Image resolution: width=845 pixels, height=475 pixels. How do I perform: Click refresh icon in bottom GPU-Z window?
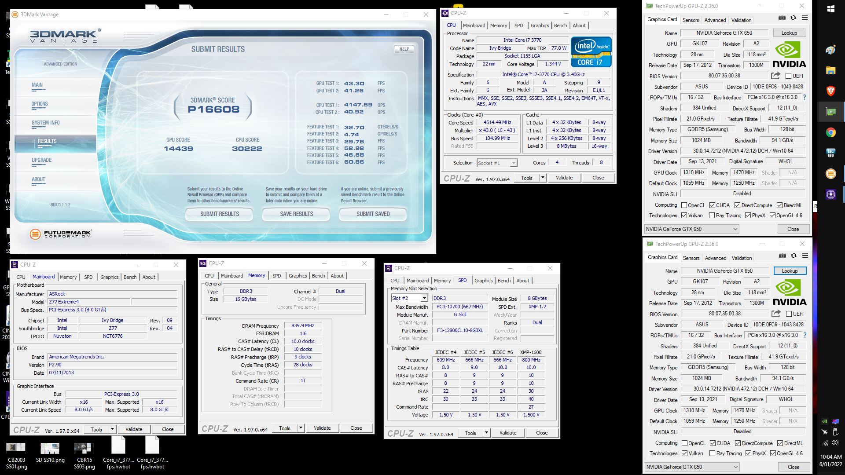click(794, 256)
